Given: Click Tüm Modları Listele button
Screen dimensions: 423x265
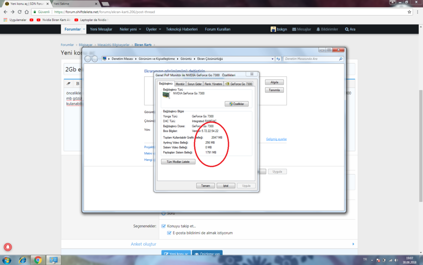Looking at the screenshot, I should point(178,162).
